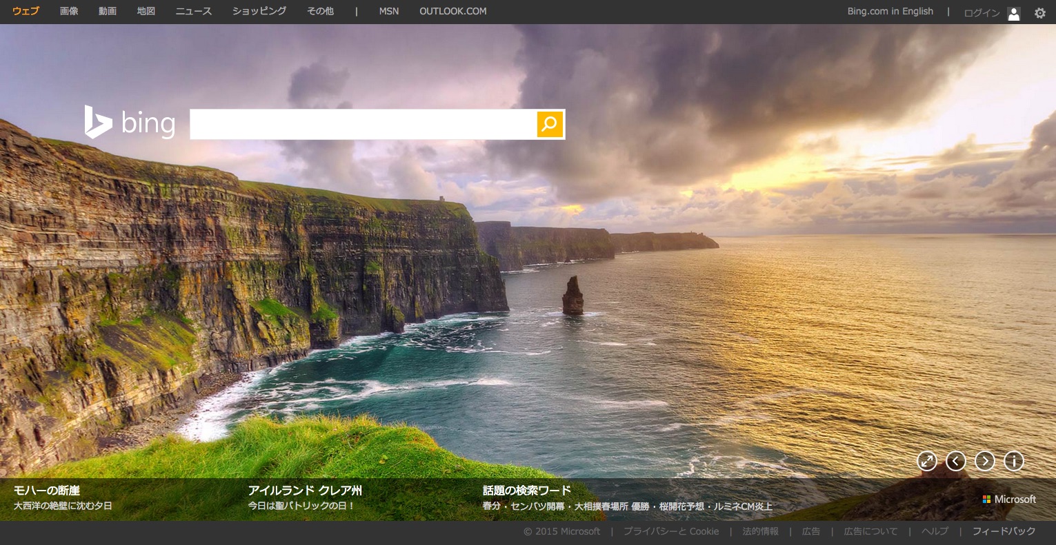The width and height of the screenshot is (1056, 545).
Task: Click inside the Bing search box
Action: (x=363, y=124)
